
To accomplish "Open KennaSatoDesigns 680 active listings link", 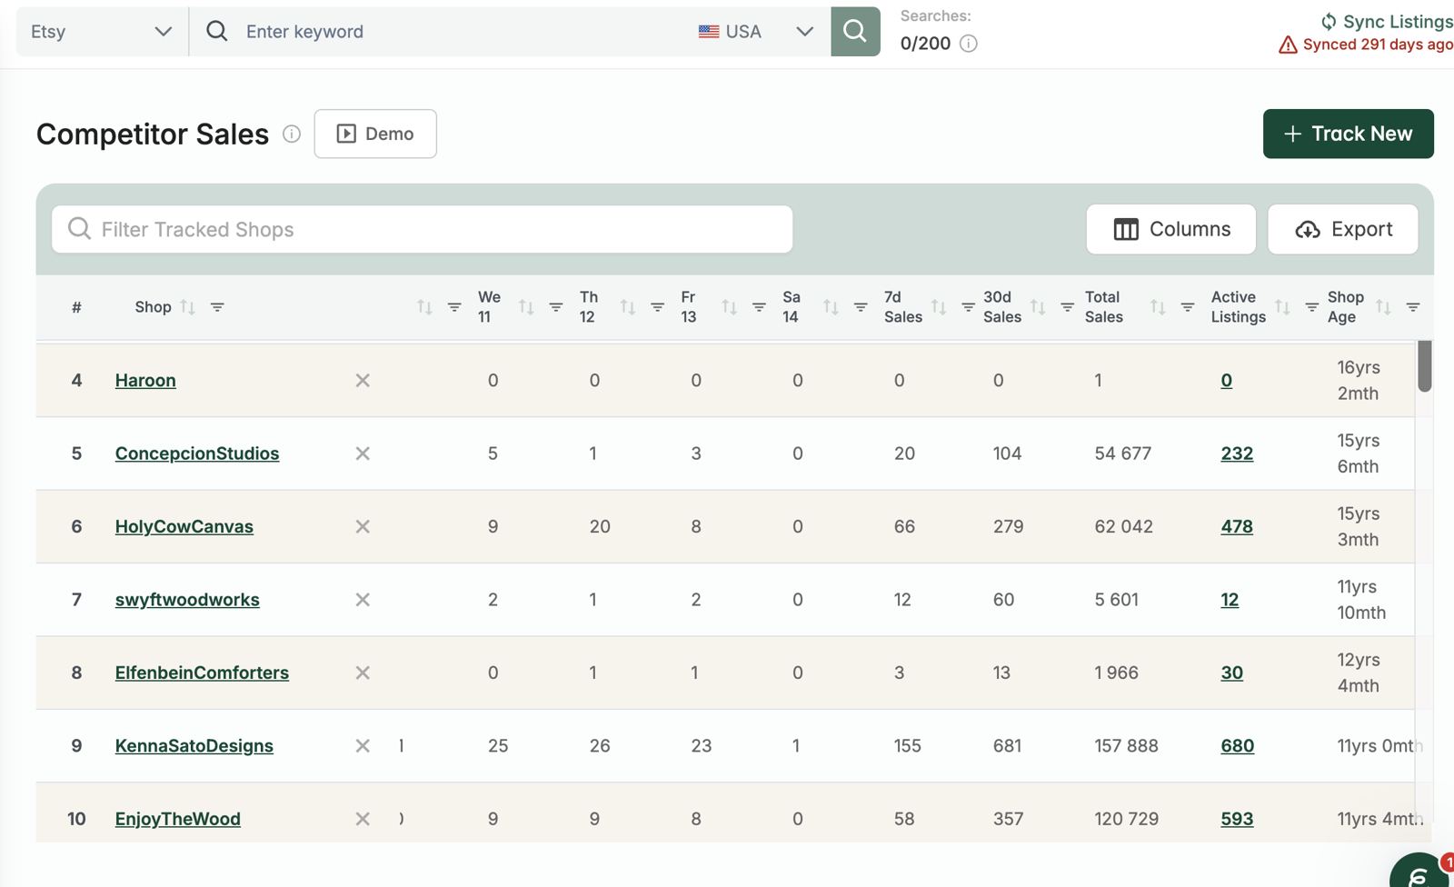I will [x=1238, y=746].
